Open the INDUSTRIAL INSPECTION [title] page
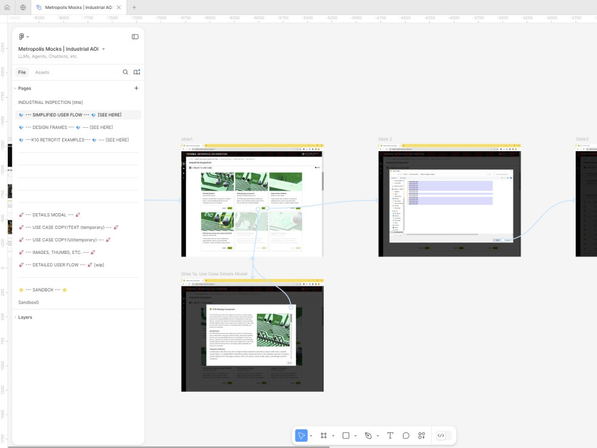The height and width of the screenshot is (448, 597). [x=50, y=103]
